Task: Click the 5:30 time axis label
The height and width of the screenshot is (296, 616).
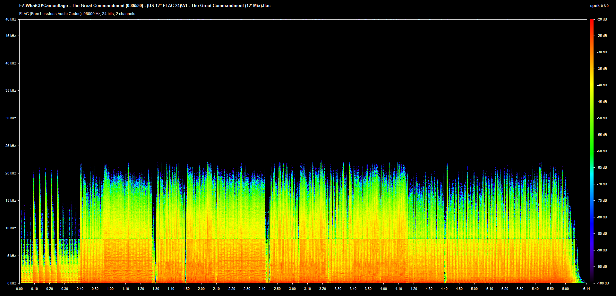Action: point(520,289)
